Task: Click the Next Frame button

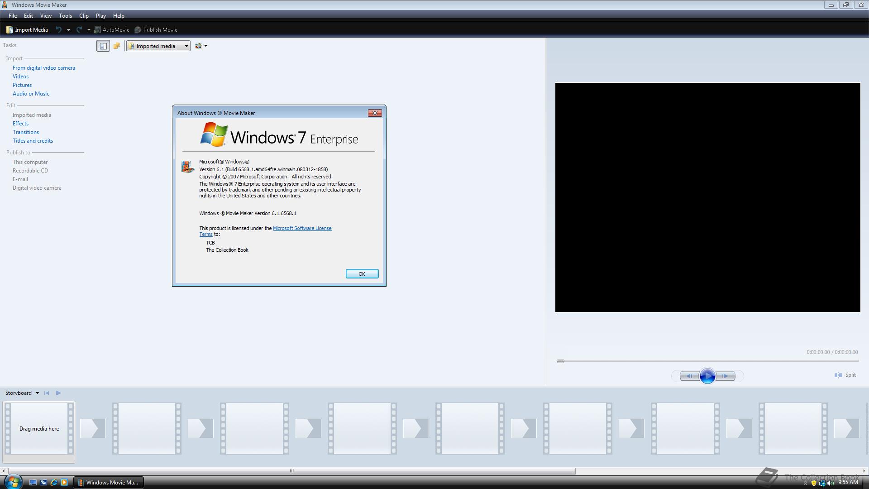Action: pos(726,376)
